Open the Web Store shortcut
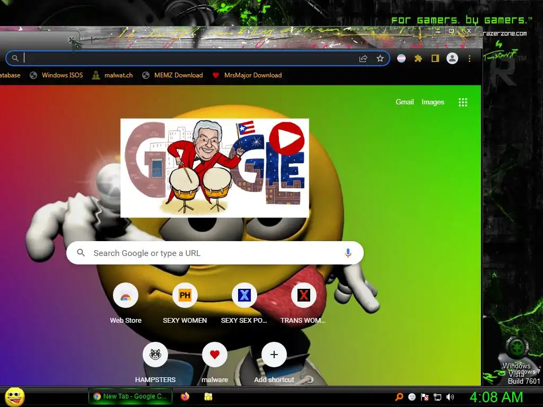This screenshot has height=407, width=543. pyautogui.click(x=126, y=303)
